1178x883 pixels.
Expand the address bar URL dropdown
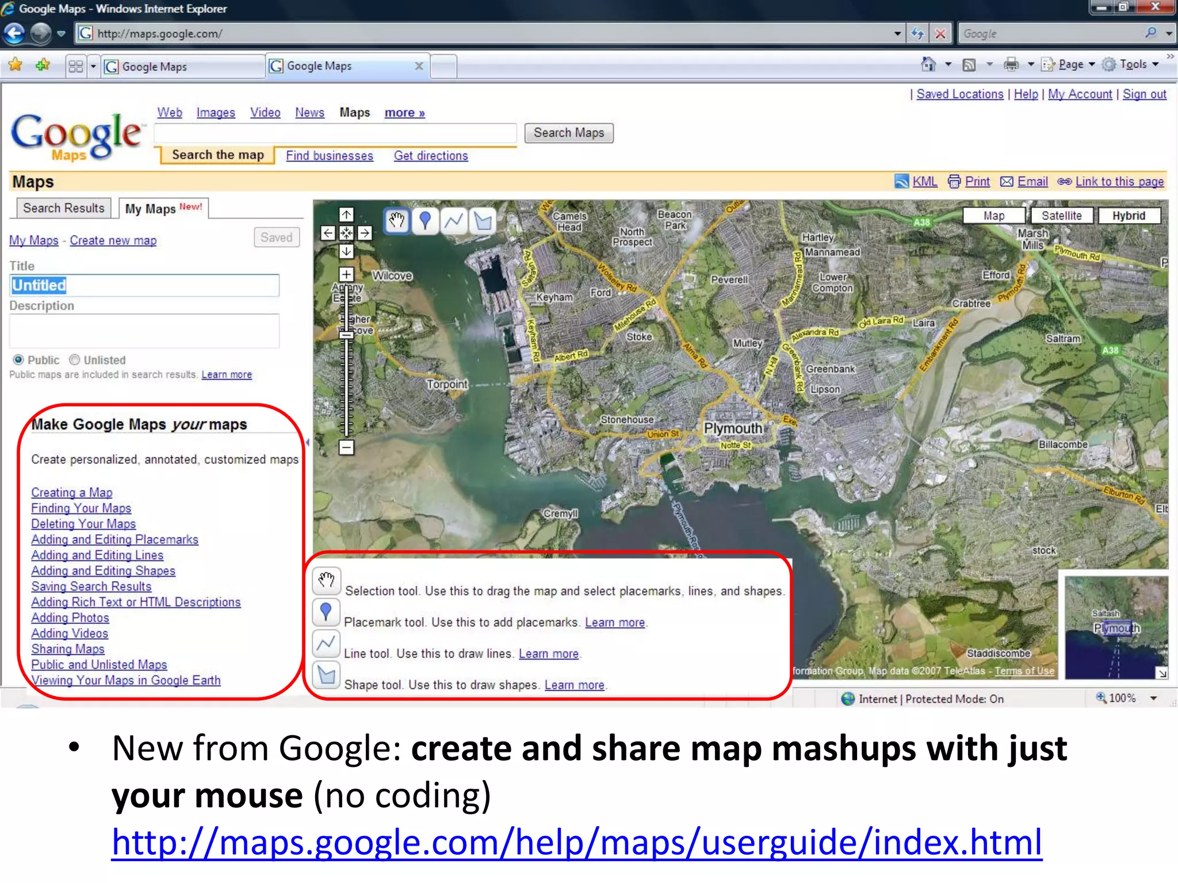(x=897, y=33)
